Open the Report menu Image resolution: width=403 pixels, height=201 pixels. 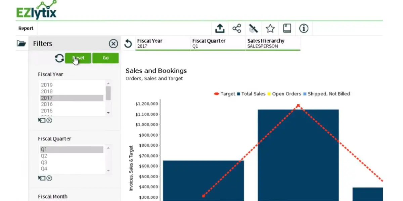26,28
